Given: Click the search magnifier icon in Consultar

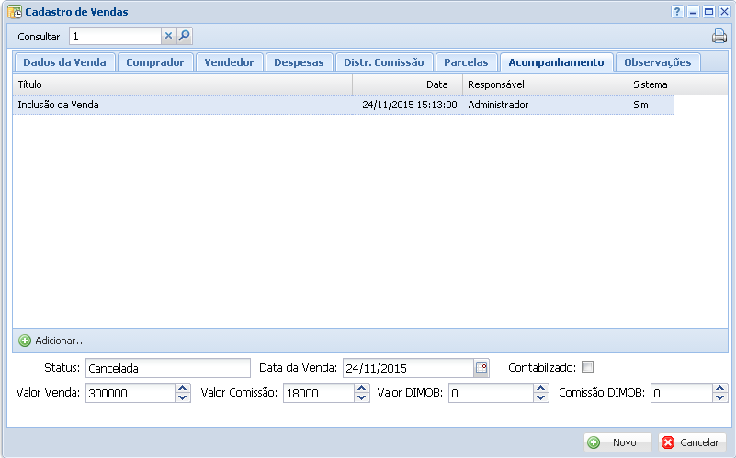Looking at the screenshot, I should [x=185, y=36].
